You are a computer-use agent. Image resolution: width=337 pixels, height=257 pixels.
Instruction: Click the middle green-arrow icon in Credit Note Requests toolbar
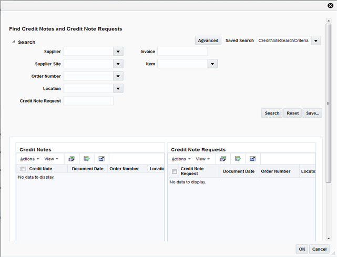(x=238, y=159)
